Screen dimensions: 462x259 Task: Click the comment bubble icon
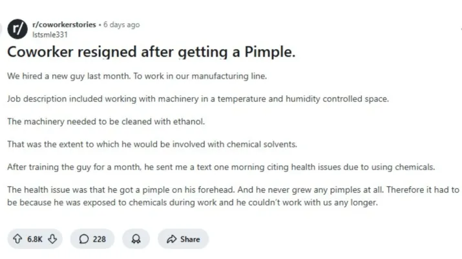(x=83, y=239)
